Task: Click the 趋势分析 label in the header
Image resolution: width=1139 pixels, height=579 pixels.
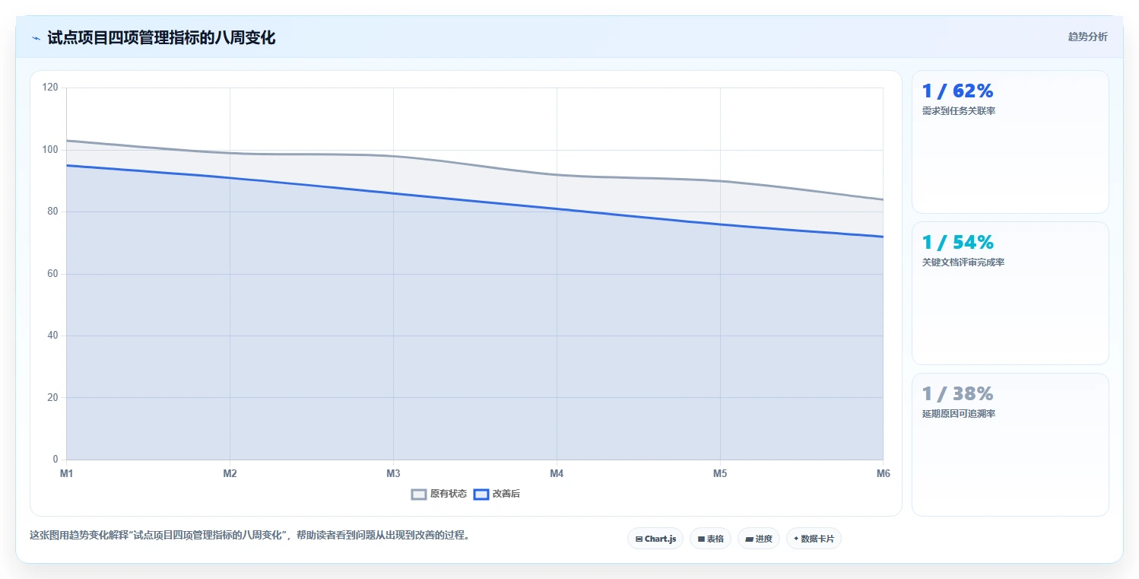Action: point(1087,37)
